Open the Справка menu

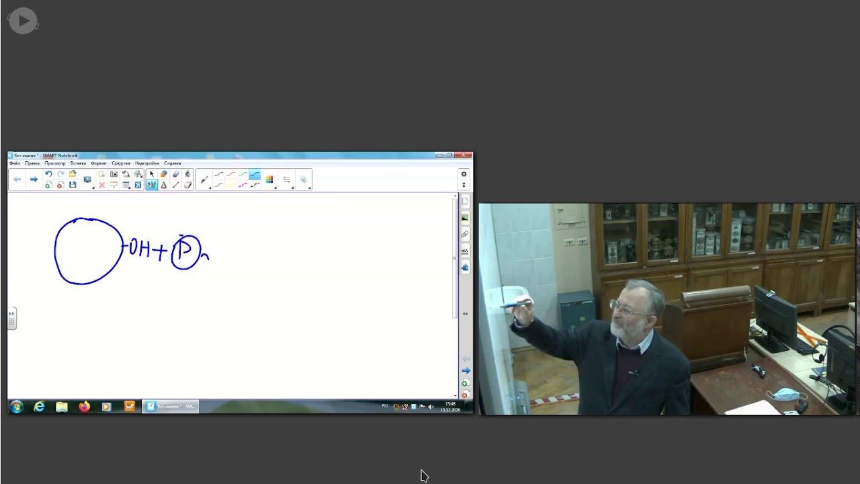tap(173, 163)
